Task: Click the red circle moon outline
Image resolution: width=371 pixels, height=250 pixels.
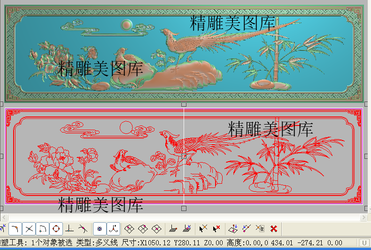Action: 126,128
